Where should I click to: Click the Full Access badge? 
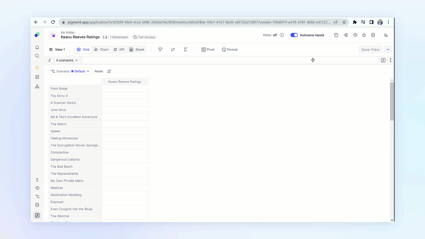[144, 37]
